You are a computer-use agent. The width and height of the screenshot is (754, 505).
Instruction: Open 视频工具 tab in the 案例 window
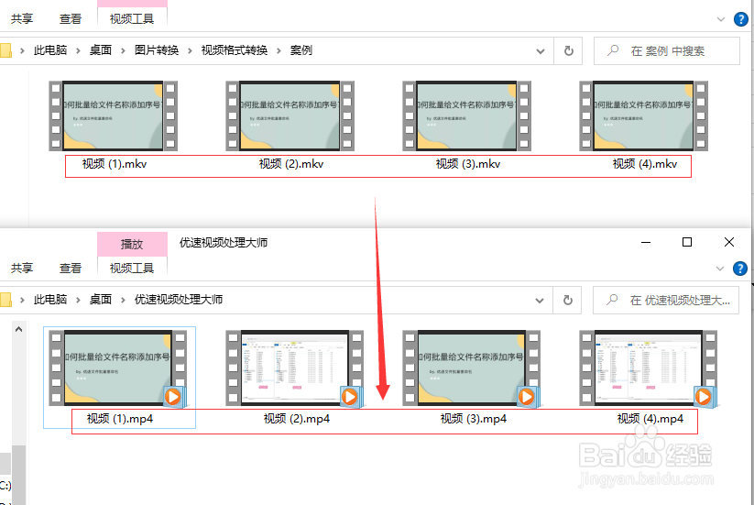tap(132, 18)
